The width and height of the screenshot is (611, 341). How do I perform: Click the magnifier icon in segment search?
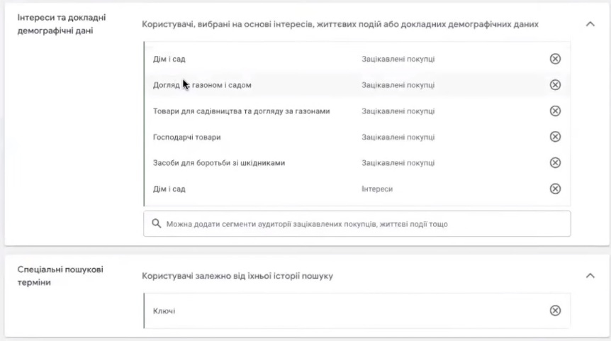[x=157, y=224]
